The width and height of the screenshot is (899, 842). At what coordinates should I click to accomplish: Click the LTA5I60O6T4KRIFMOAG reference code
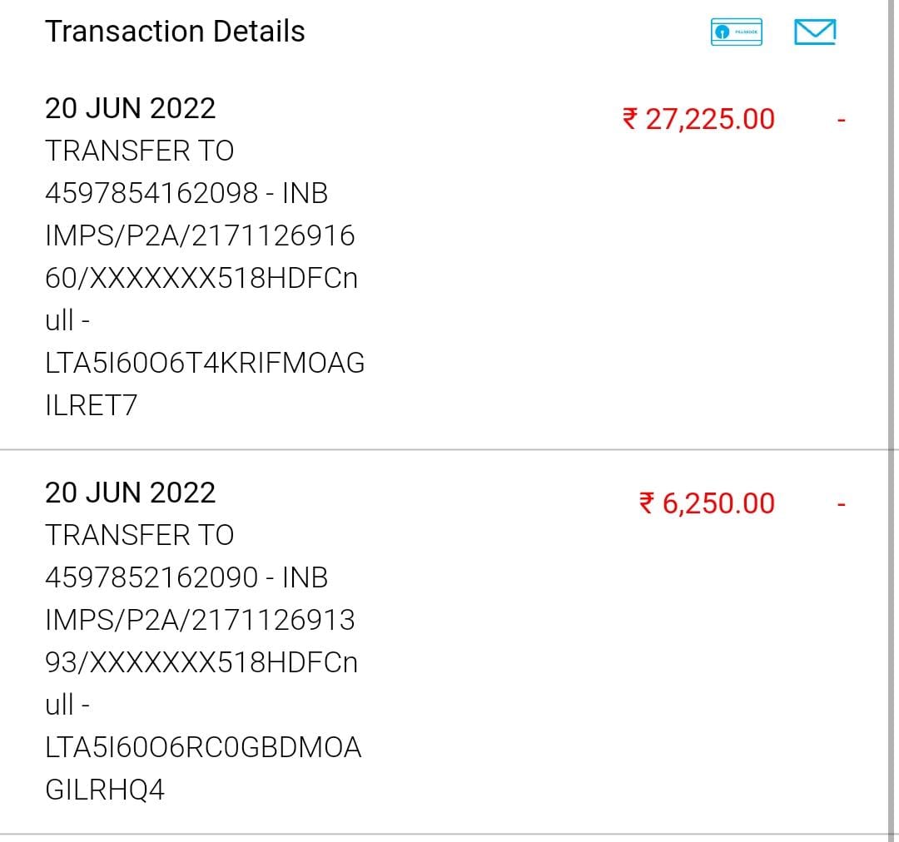tap(205, 363)
